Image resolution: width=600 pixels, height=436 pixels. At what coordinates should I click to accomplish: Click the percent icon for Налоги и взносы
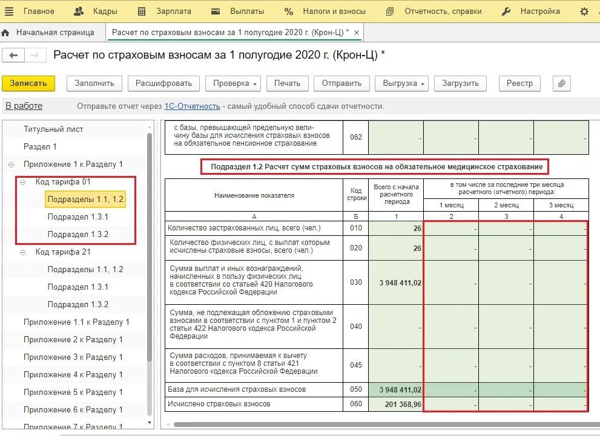click(x=289, y=12)
